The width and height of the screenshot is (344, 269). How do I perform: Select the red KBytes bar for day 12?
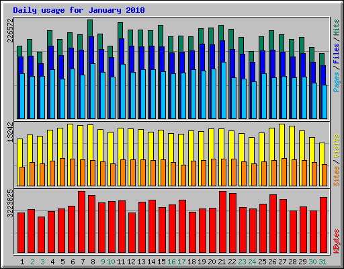coord(132,233)
